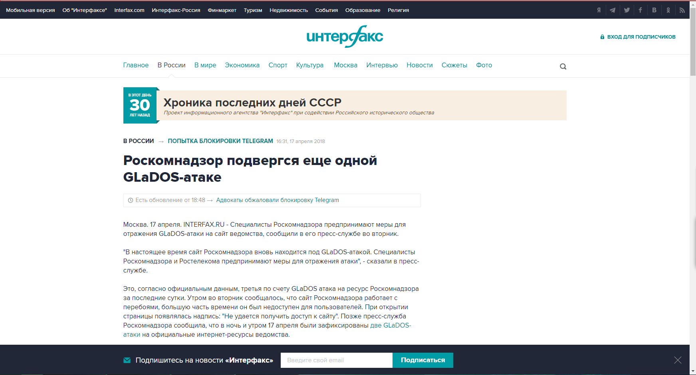Open Недвижимость link in top bar
Image resolution: width=696 pixels, height=375 pixels.
(x=289, y=10)
